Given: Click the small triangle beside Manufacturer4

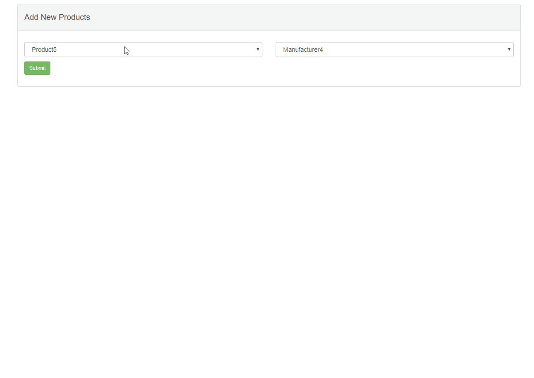Looking at the screenshot, I should (x=509, y=49).
